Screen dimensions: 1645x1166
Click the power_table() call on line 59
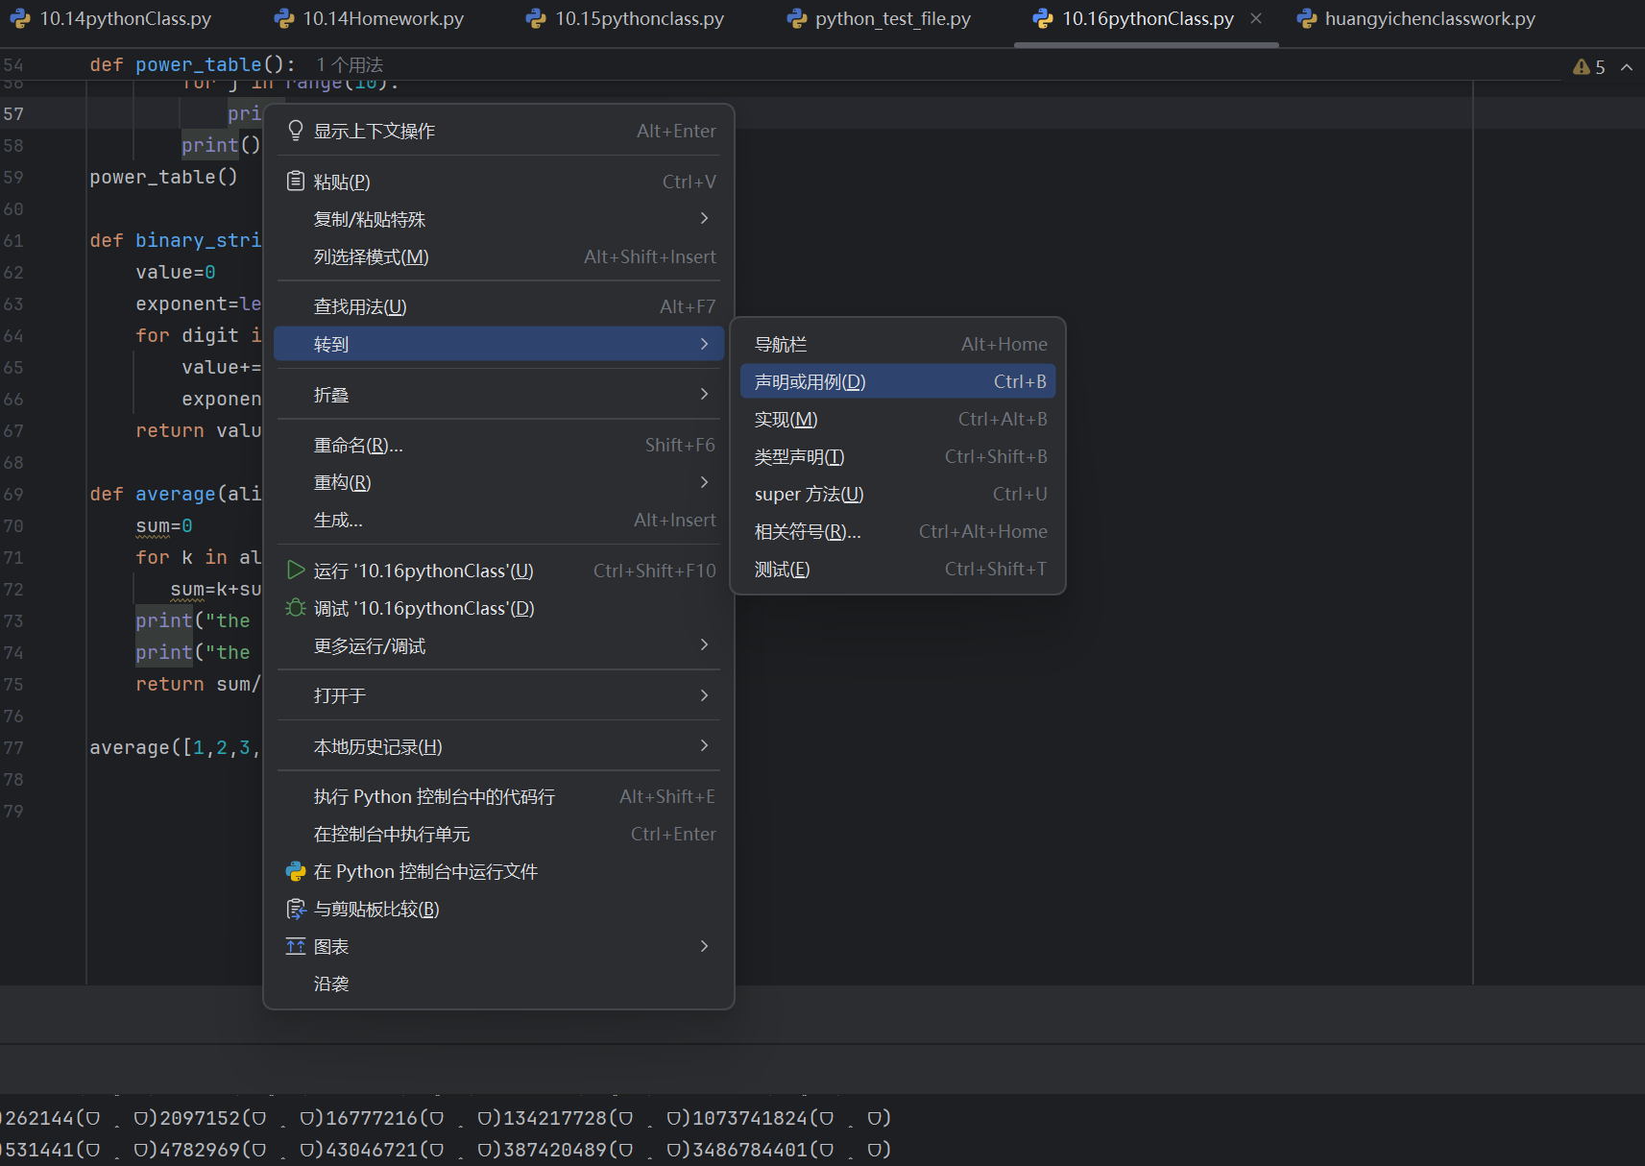tap(163, 177)
